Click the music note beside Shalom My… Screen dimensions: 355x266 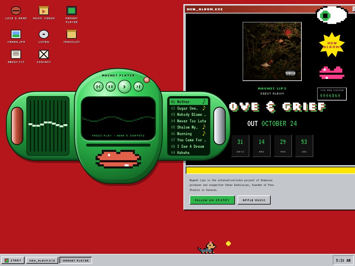pos(204,127)
